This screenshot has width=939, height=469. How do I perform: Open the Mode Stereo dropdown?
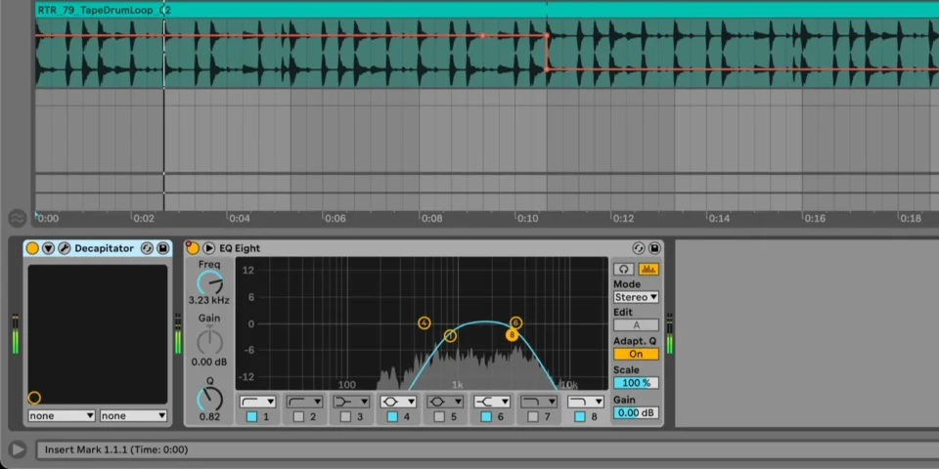pyautogui.click(x=636, y=297)
